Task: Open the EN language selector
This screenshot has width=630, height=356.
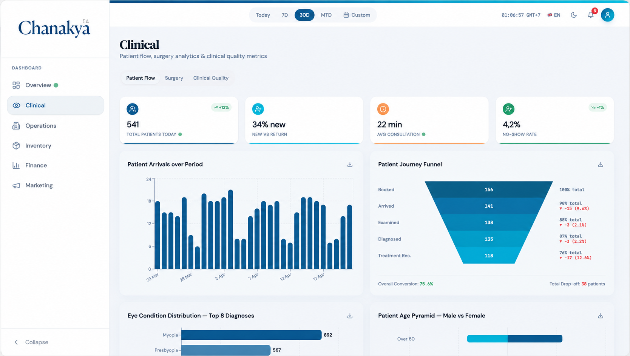Action: coord(554,15)
